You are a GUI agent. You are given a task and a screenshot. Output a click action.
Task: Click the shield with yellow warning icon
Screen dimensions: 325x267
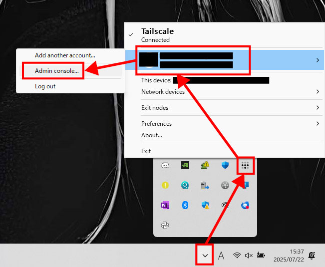click(x=205, y=205)
